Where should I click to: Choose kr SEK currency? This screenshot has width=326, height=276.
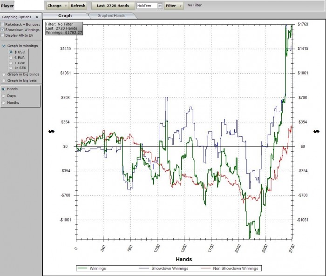pos(11,68)
